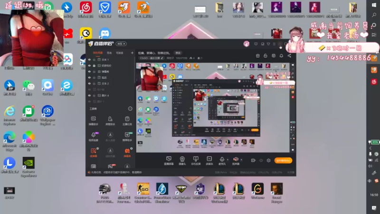Image resolution: width=380 pixels, height=214 pixels.
Task: Mute the speaker icon
Action: point(236,159)
